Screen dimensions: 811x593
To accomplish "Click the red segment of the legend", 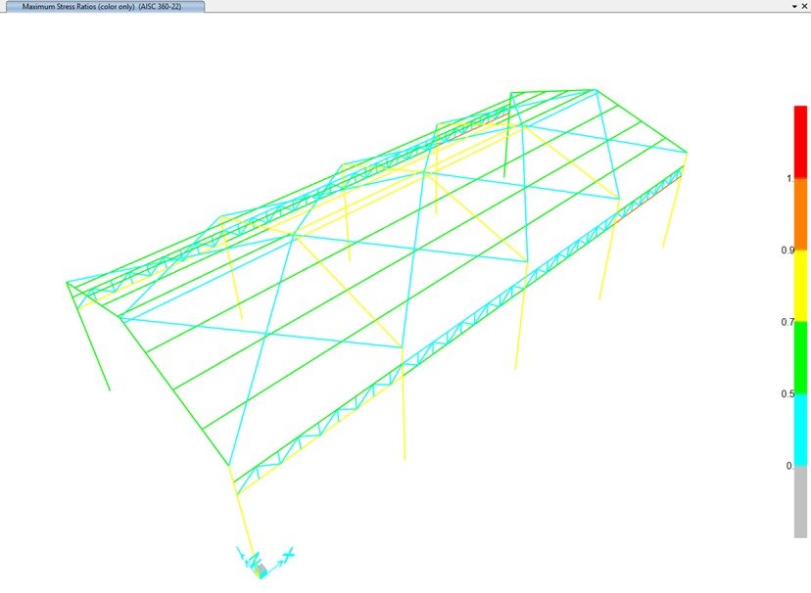I will coord(800,141).
